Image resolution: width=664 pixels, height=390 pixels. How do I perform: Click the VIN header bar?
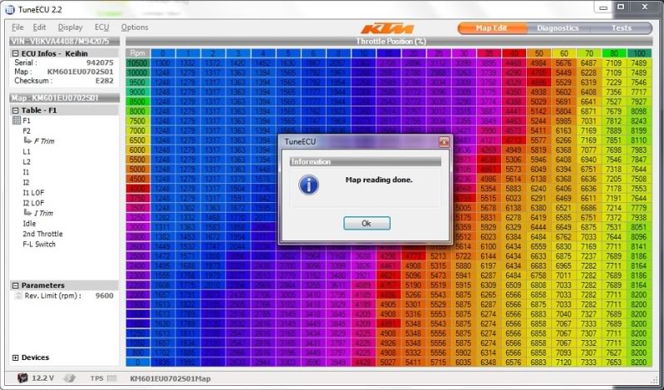click(x=65, y=41)
